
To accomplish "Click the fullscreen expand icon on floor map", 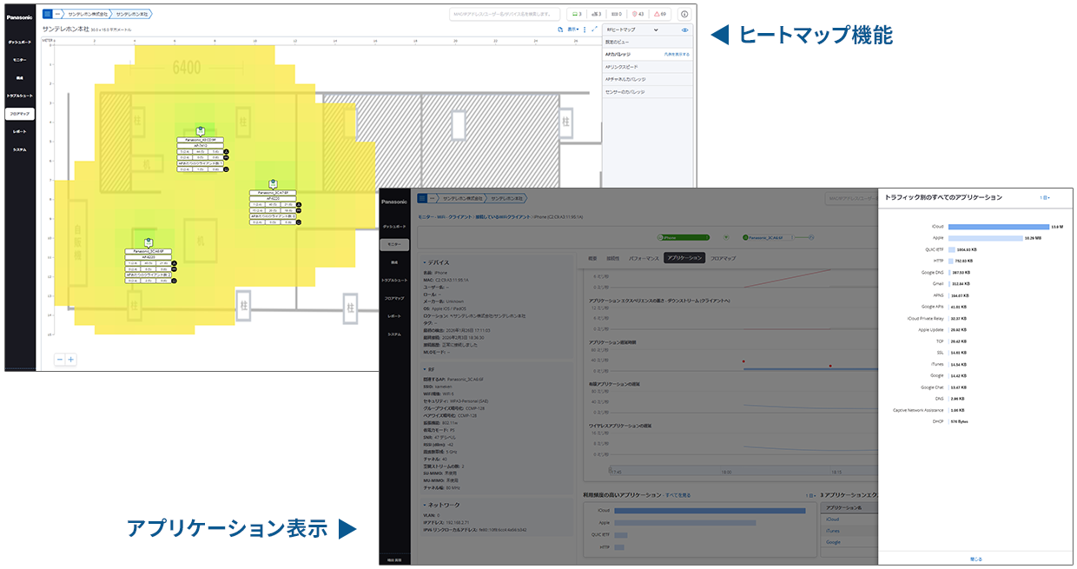I will 594,30.
